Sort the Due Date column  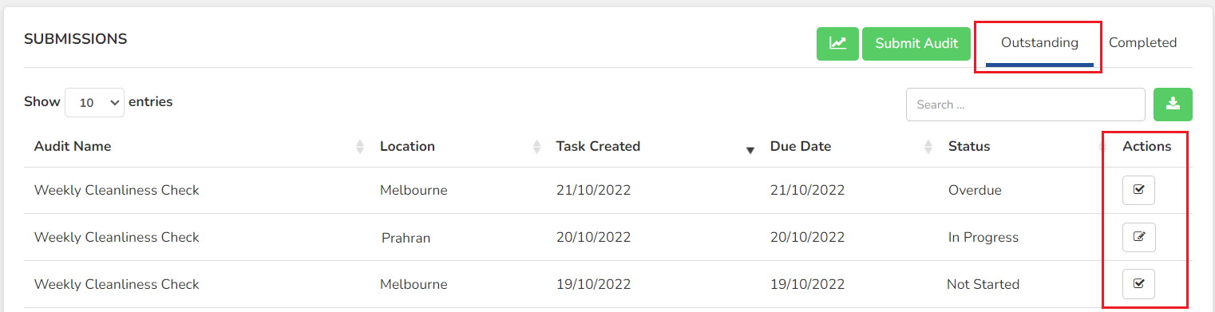928,147
